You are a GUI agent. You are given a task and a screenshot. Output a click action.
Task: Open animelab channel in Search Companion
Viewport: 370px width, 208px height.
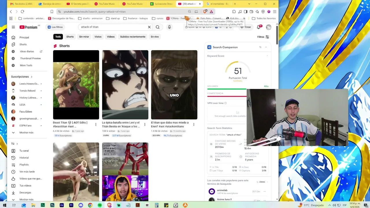coord(222,190)
